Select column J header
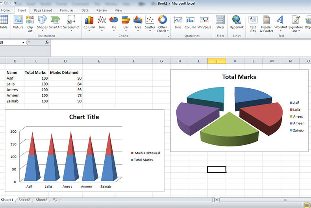Viewport: 311px width, 208px height. (217, 61)
